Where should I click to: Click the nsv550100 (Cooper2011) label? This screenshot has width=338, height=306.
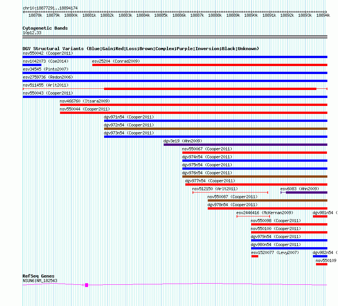point(276,229)
